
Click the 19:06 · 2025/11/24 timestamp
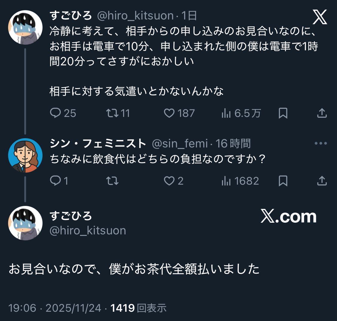(55, 308)
